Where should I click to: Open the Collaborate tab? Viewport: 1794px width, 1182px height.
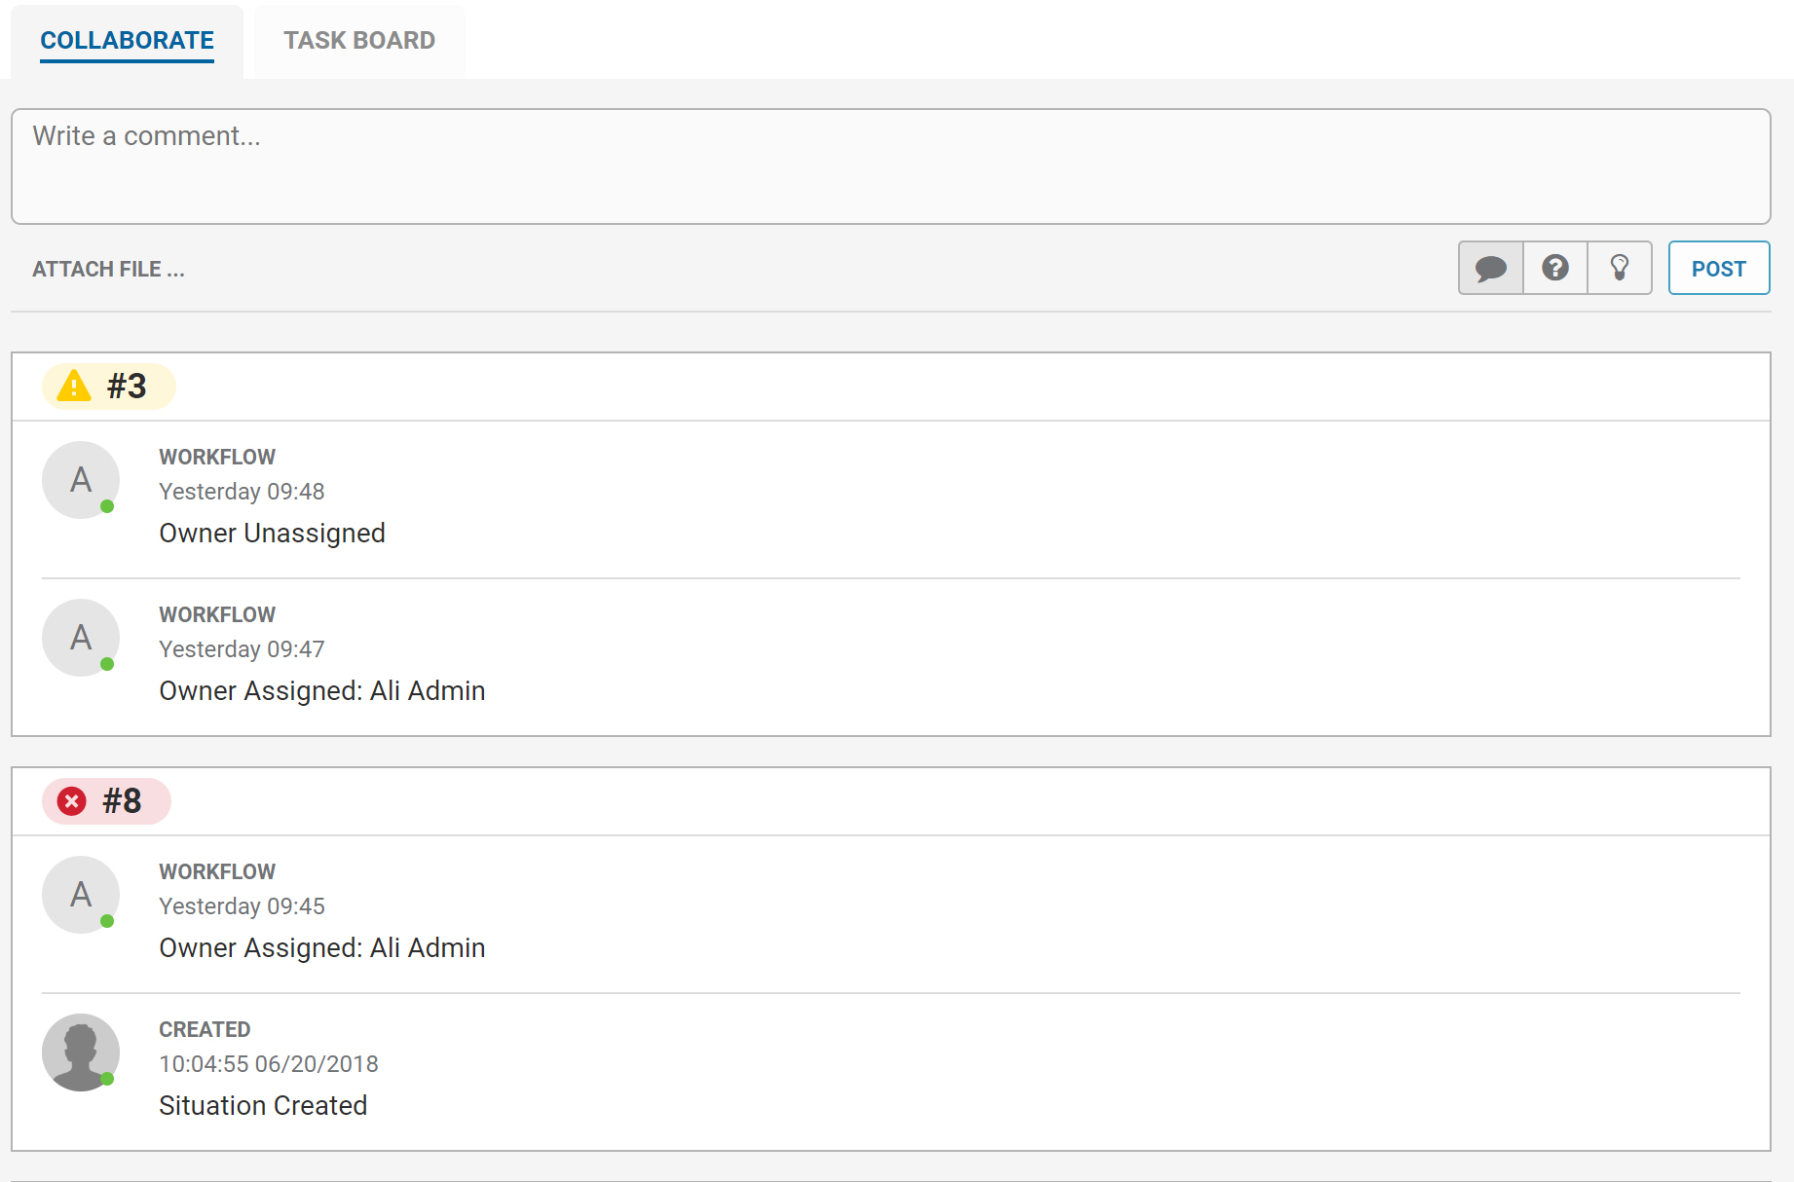[127, 41]
